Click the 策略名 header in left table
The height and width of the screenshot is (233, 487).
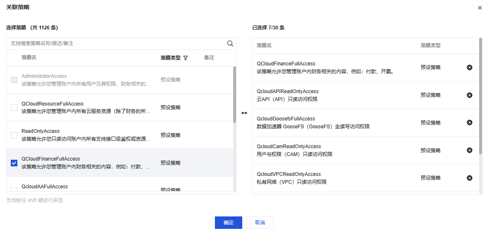click(x=29, y=58)
